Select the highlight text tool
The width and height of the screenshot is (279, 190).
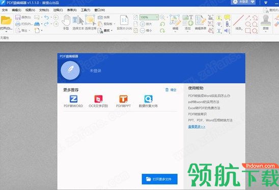(219, 18)
